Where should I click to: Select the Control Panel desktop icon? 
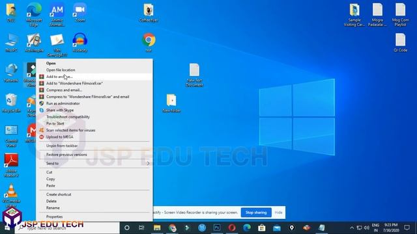coord(11,136)
